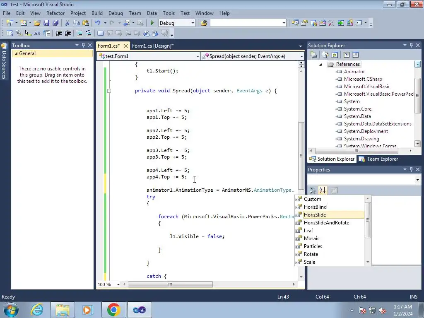Open the Debug menu
Screen dimensions: 424x318
[x=116, y=13]
